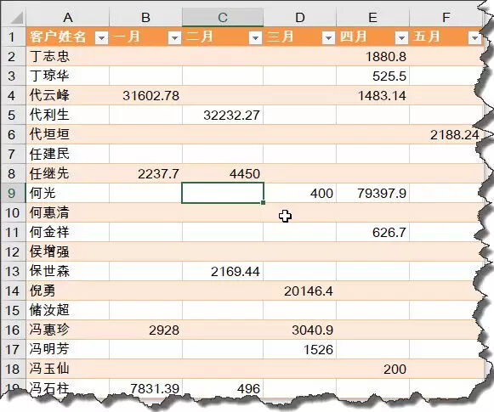Screen dimensions: 494x412
Task: Click the select-all corner triangle
Action: click(14, 17)
